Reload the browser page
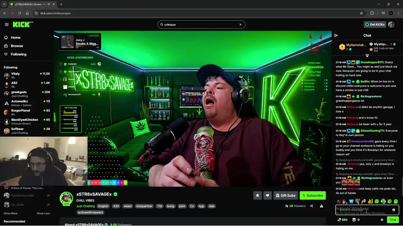The image size is (403, 226). tap(20, 13)
